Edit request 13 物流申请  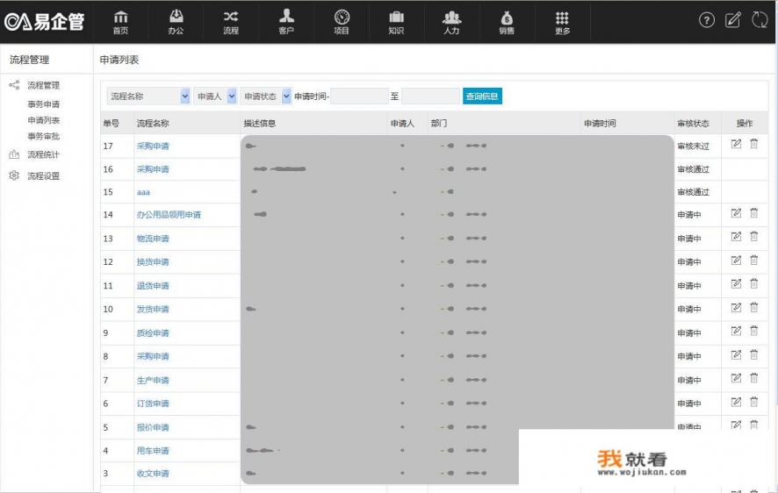pos(736,236)
